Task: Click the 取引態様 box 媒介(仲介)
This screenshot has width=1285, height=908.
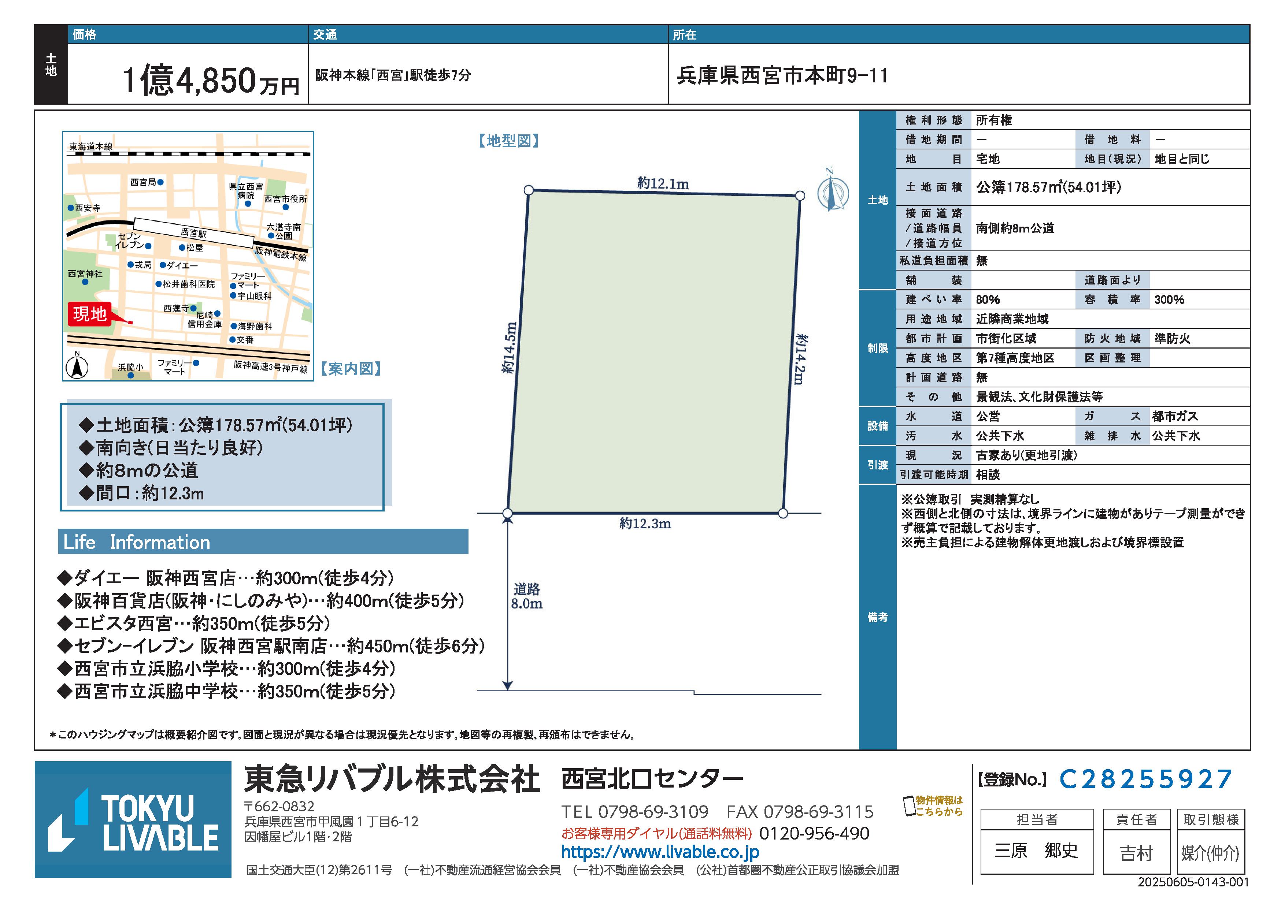Action: pos(1210,853)
